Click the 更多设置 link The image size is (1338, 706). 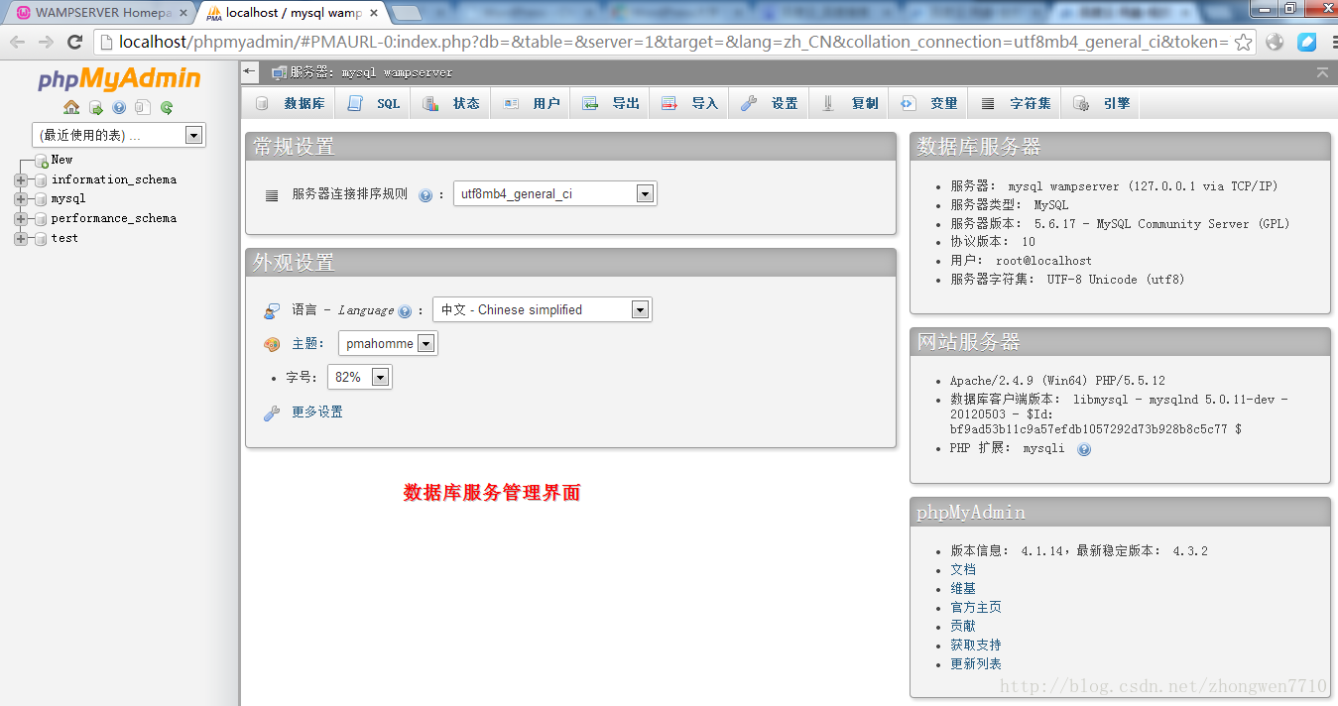click(x=317, y=412)
